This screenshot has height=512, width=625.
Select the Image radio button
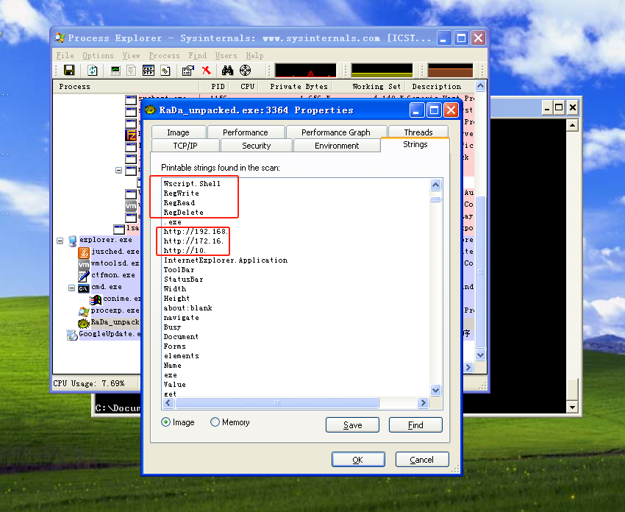click(166, 422)
